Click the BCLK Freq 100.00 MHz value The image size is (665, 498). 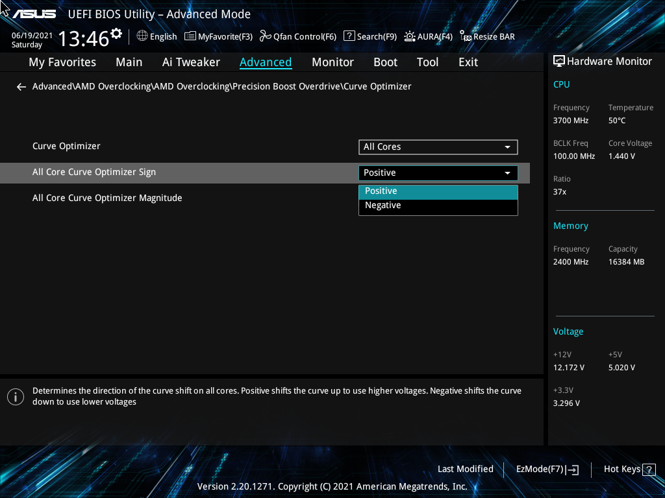point(574,156)
